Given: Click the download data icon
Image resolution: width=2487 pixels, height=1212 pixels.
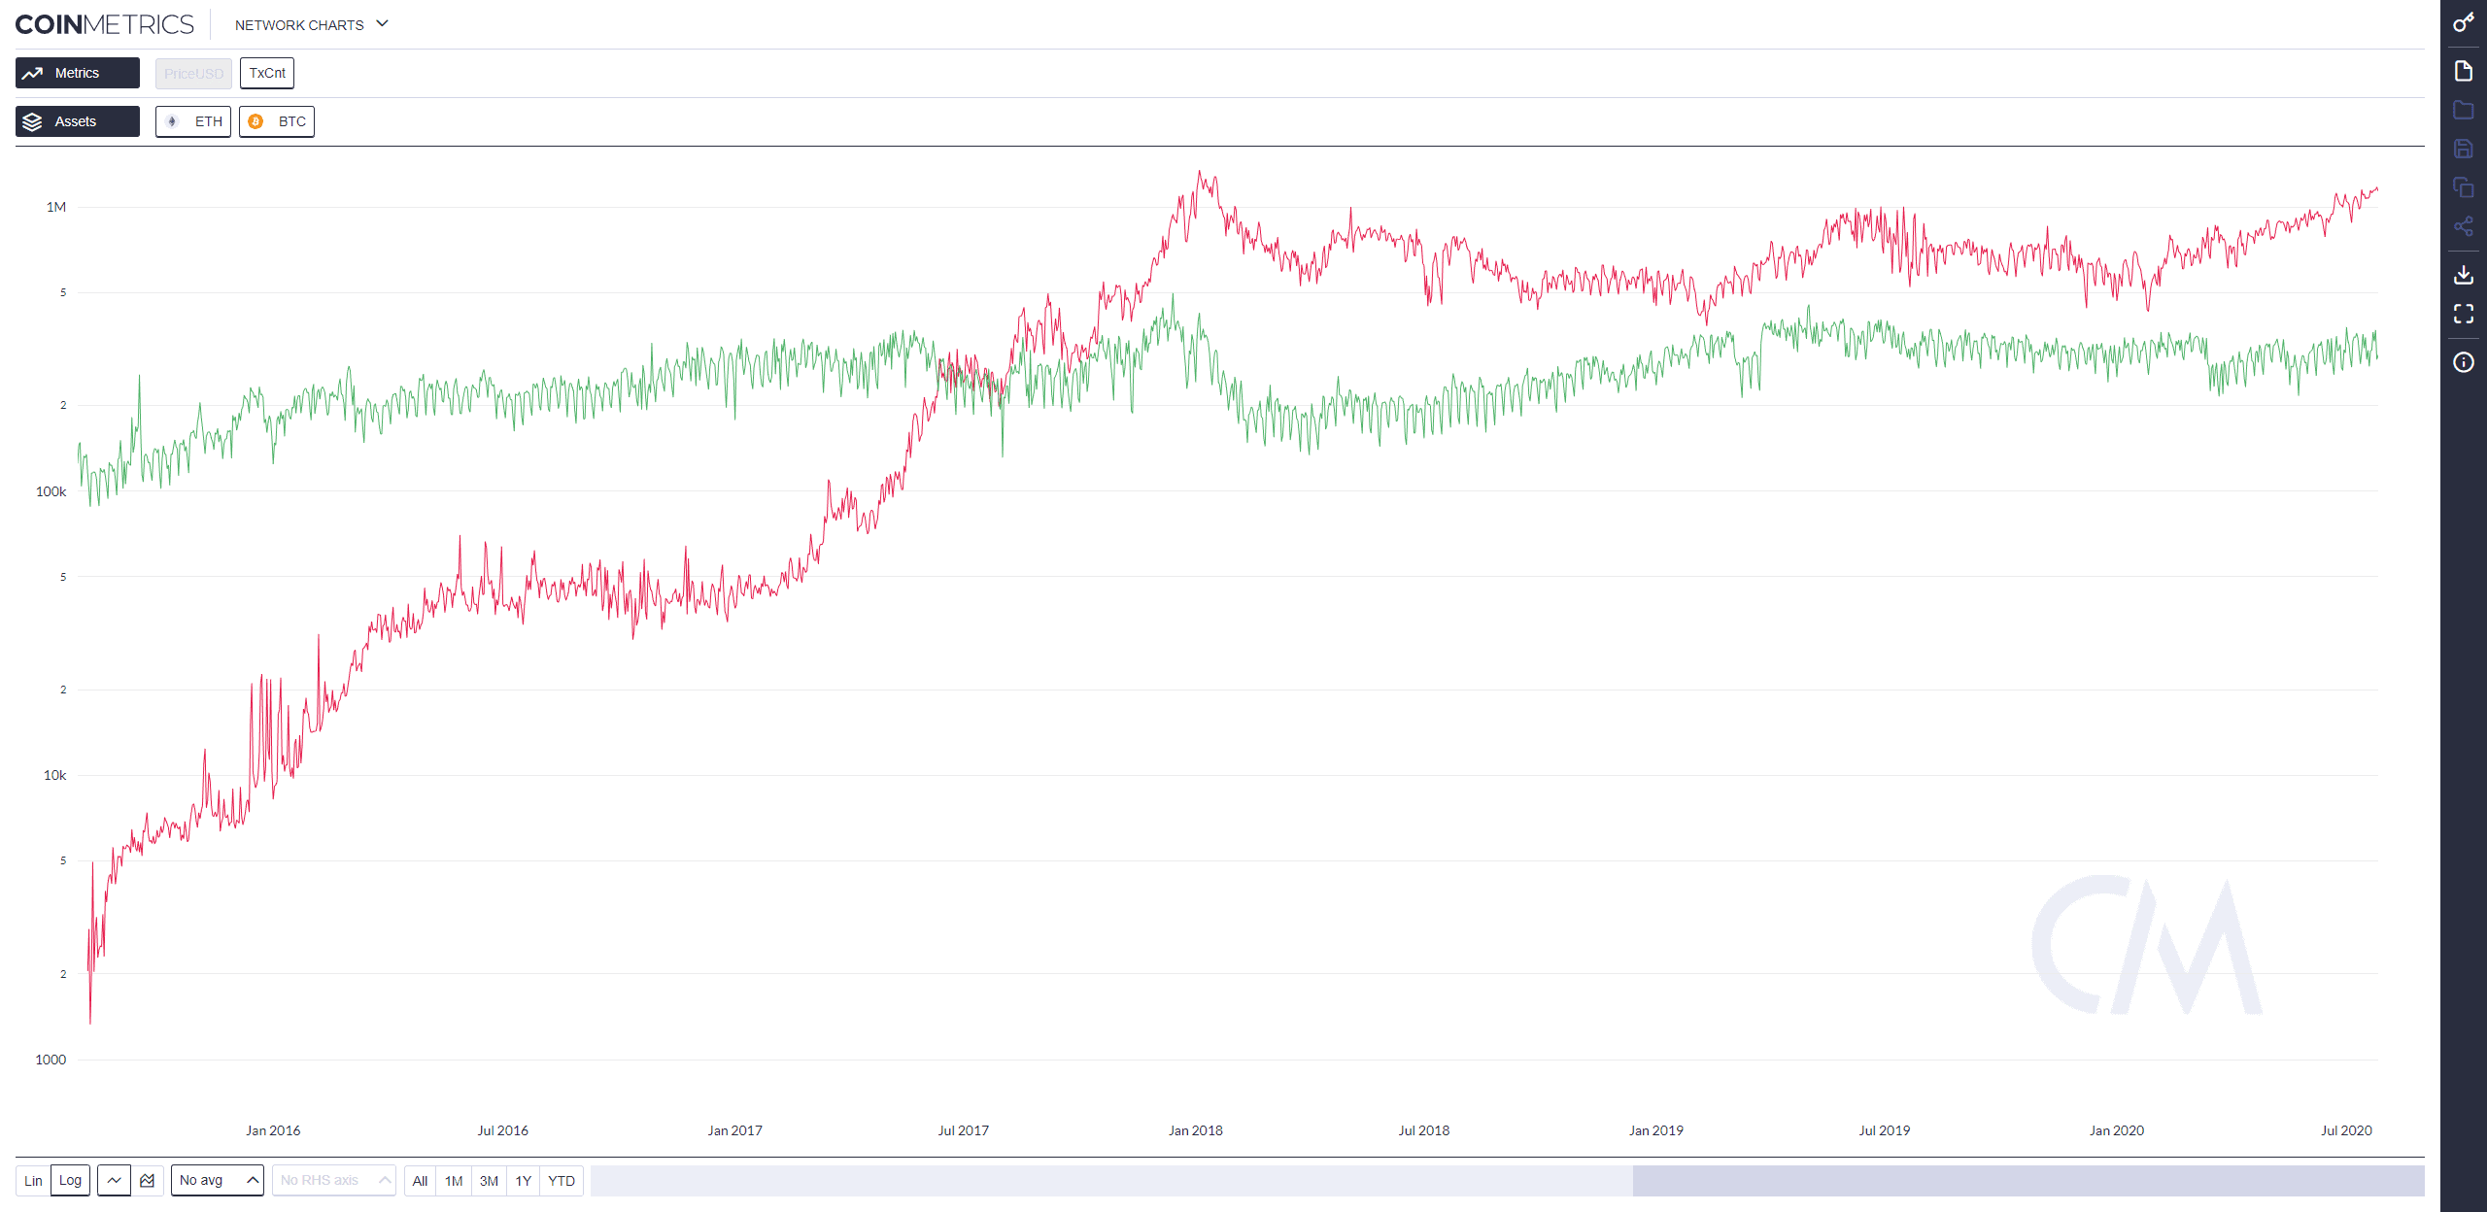Looking at the screenshot, I should 2463,275.
